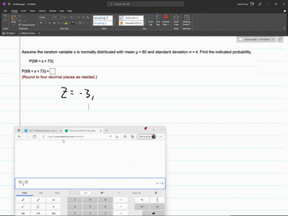288x216 pixels.
Task: Switch to the Draw ribbon tab
Action: (32, 11)
